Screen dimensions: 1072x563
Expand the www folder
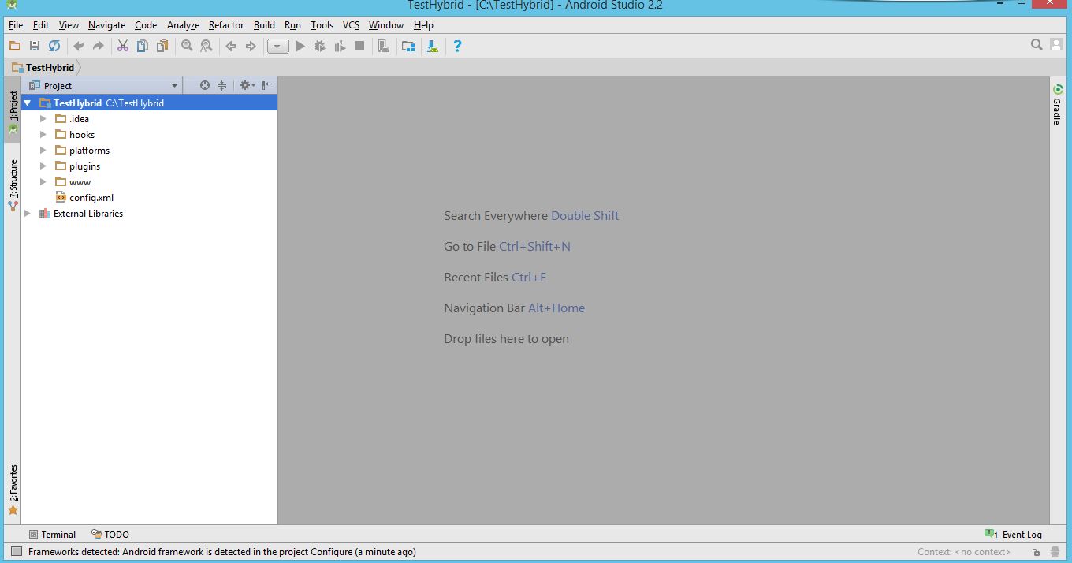[x=43, y=181]
